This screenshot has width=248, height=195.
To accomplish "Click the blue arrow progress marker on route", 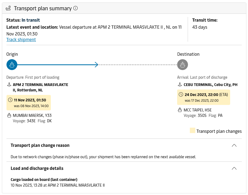I will pos(97,65).
